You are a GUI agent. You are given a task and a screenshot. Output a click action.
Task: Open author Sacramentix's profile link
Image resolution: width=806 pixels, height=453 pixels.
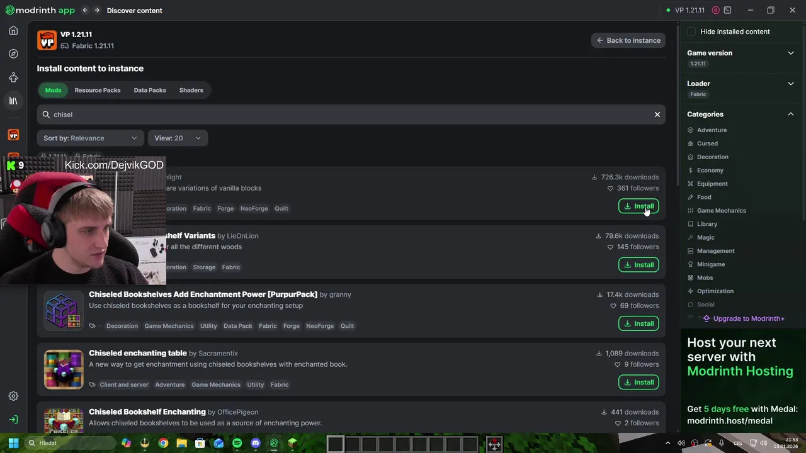click(218, 354)
